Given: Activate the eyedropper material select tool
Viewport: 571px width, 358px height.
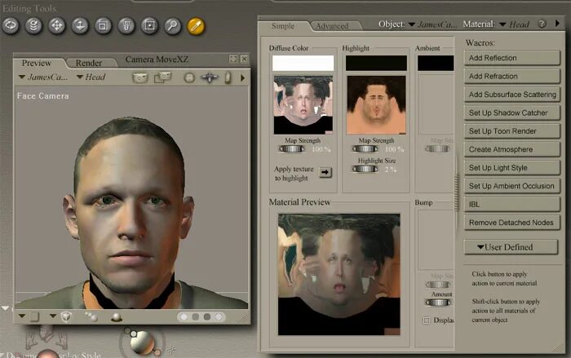Looking at the screenshot, I should (196, 25).
